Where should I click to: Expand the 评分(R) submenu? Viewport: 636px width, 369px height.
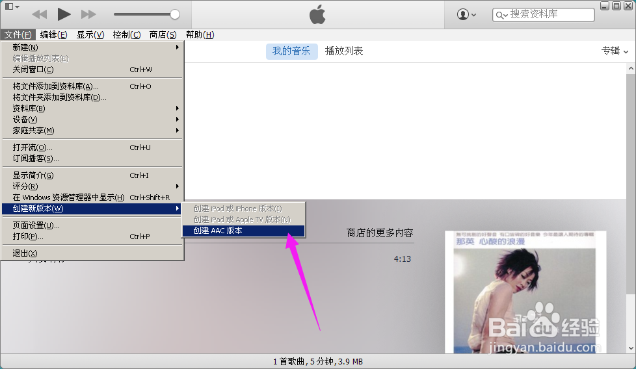coord(92,186)
